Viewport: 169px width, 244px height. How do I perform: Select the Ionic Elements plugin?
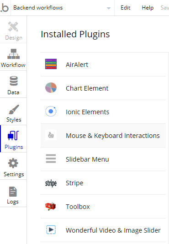pyautogui.click(x=103, y=112)
